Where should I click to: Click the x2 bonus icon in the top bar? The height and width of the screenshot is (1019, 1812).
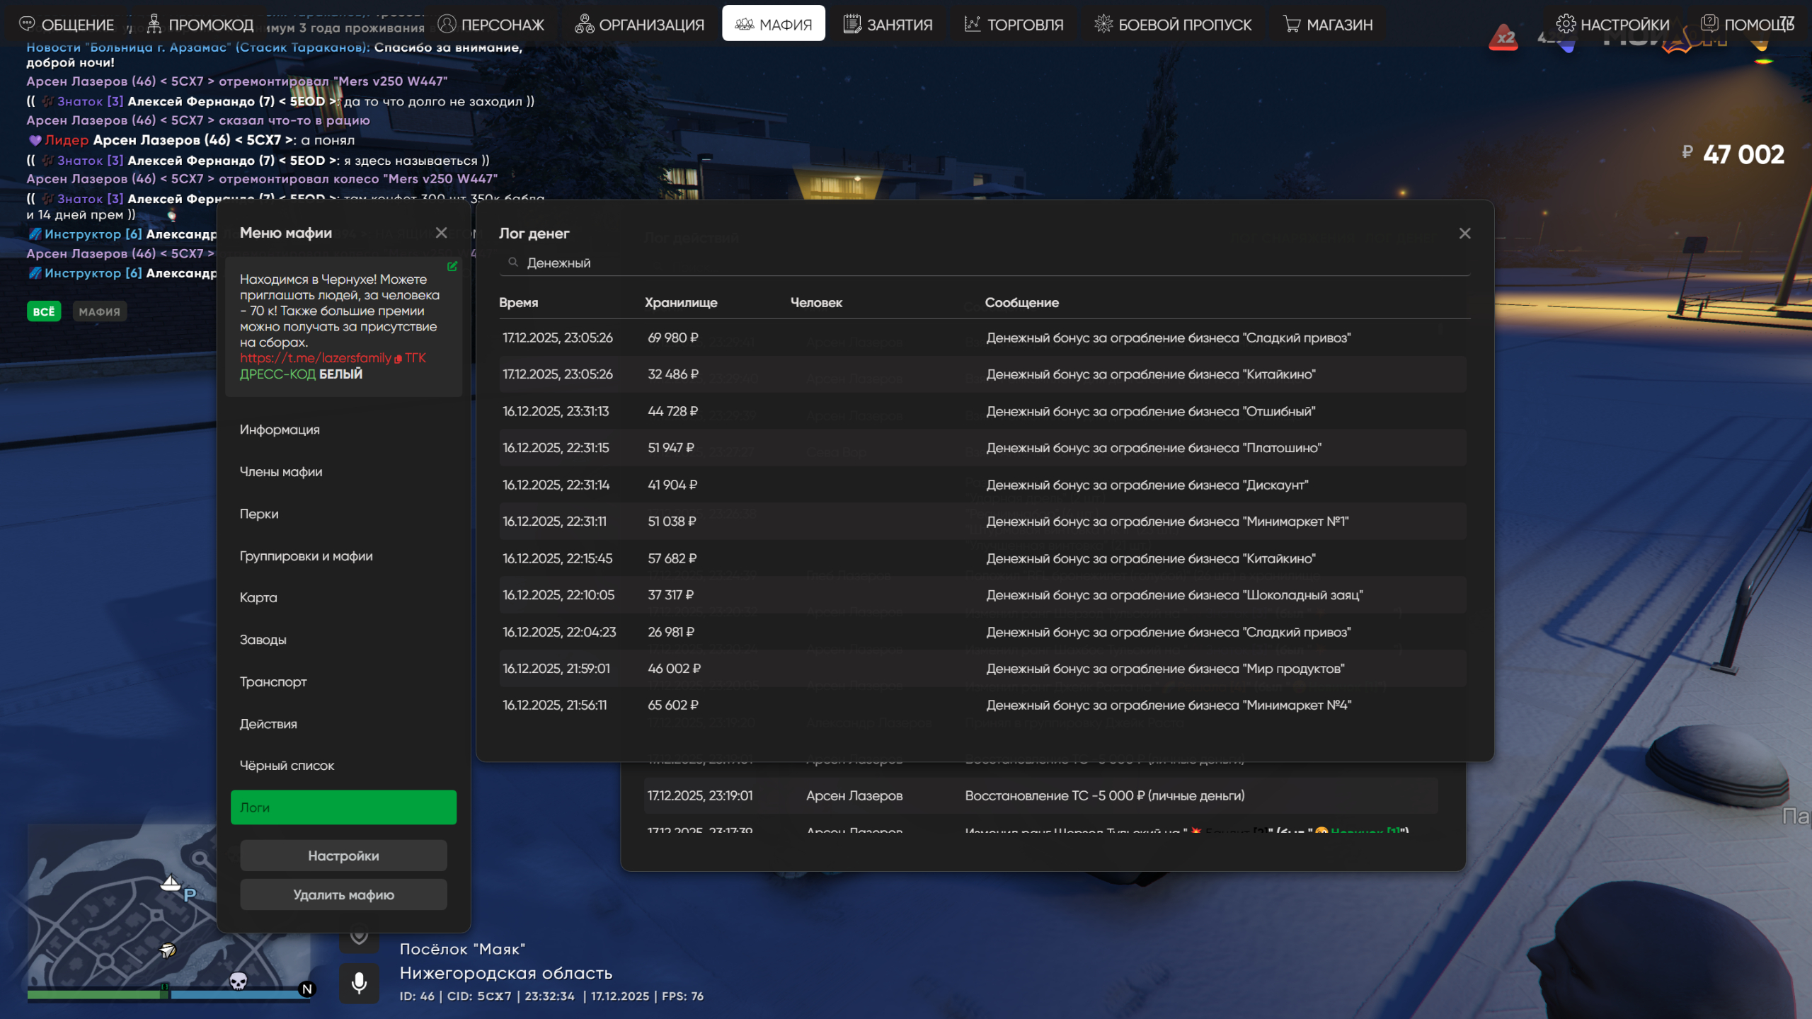coord(1504,38)
